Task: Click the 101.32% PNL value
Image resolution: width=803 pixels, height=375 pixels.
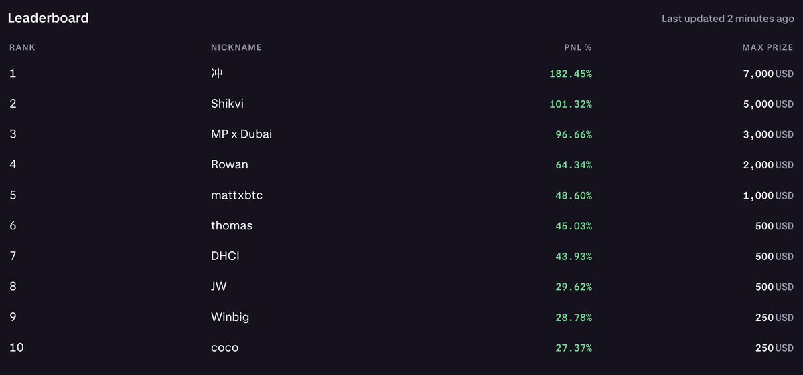Action: click(x=571, y=104)
